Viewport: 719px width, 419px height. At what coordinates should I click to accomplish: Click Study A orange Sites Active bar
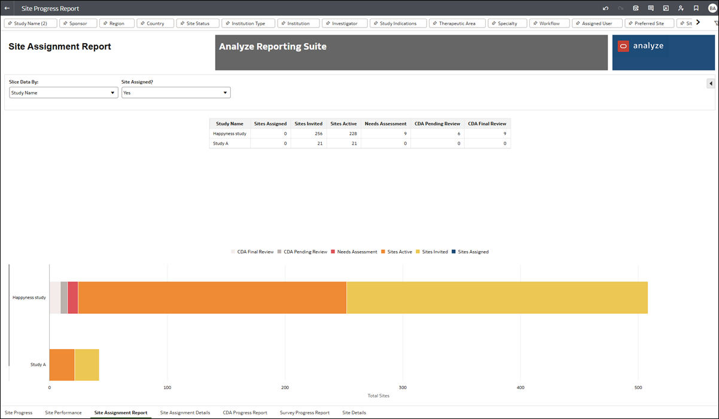[x=62, y=365]
